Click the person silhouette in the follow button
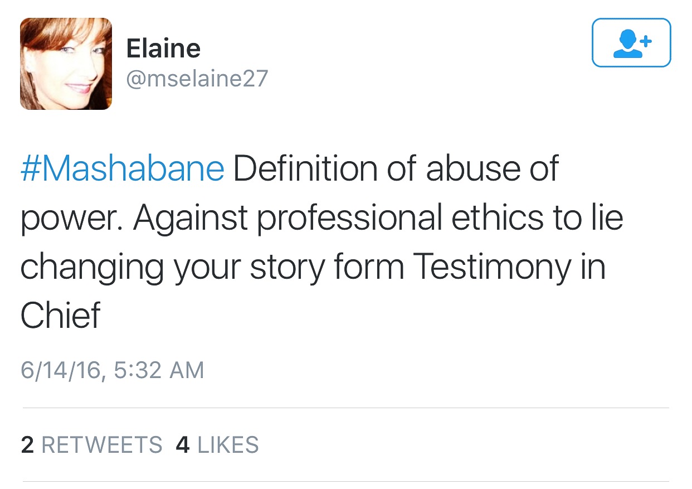The image size is (692, 489). point(626,44)
